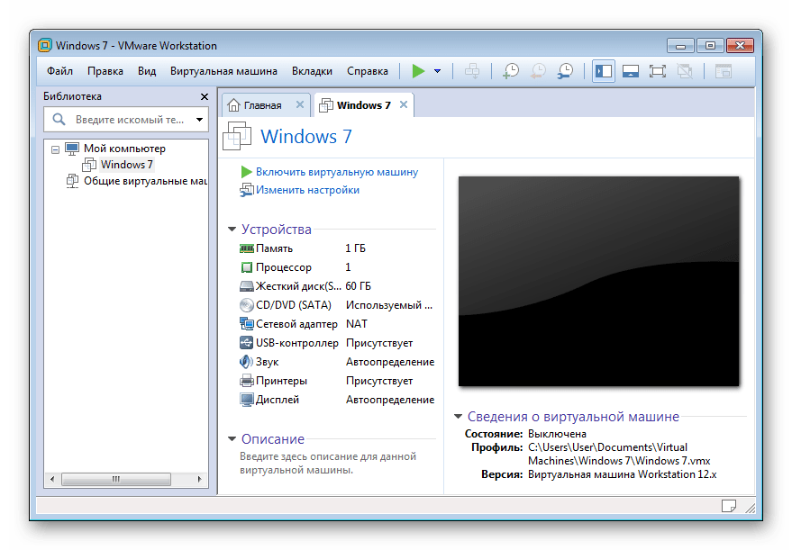Select Мой компьютер in library tree
Screen dimensions: 792x550
pyautogui.click(x=124, y=149)
